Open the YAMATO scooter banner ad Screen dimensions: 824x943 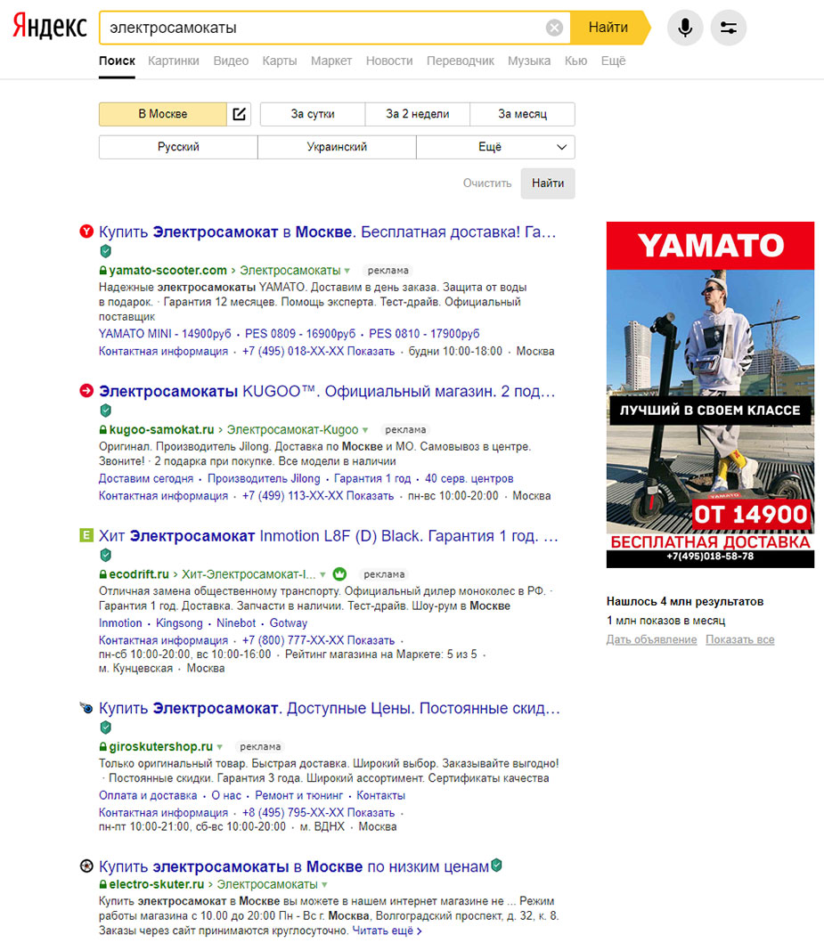(x=710, y=394)
